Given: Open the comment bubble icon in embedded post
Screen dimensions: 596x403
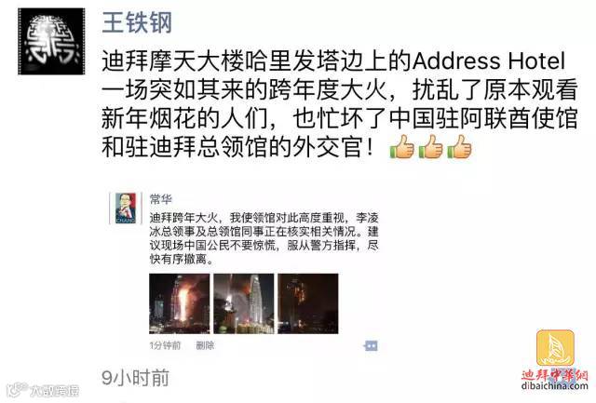Looking at the screenshot, I should (371, 345).
